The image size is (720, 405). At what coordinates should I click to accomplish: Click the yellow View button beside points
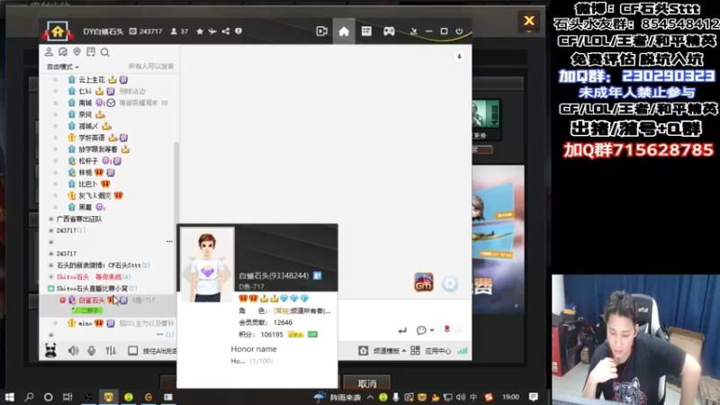[295, 334]
